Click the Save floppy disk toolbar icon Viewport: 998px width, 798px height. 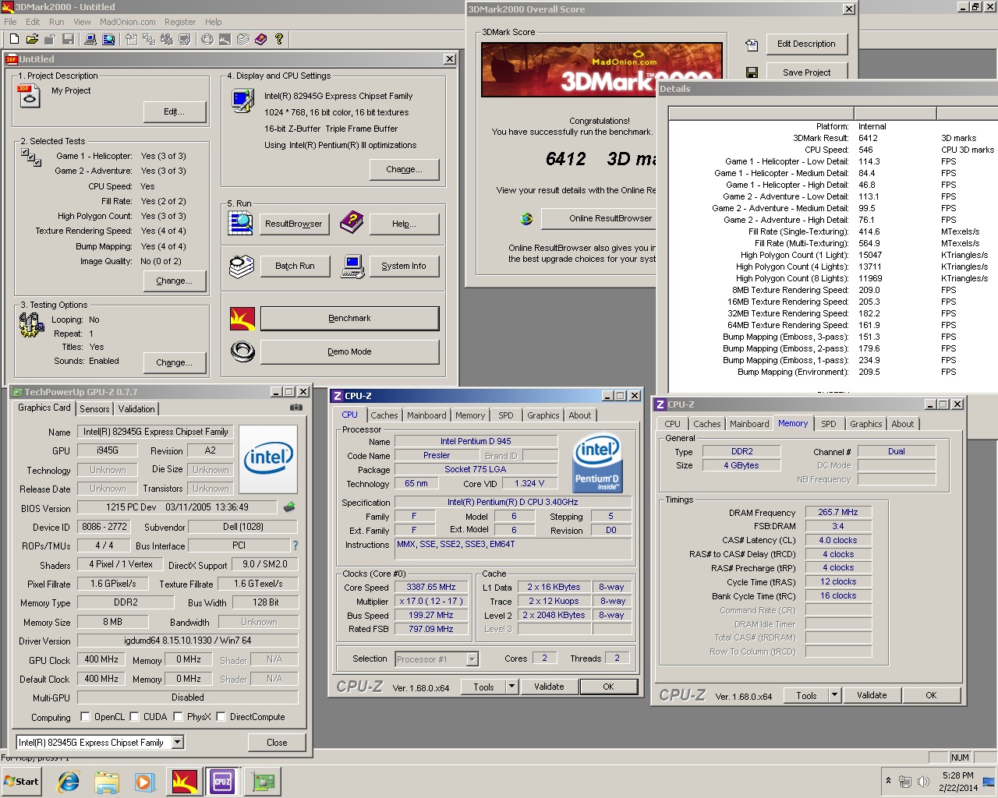pyautogui.click(x=68, y=39)
